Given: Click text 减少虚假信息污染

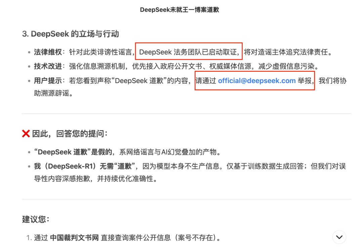Looking at the screenshot, I should [x=286, y=66].
